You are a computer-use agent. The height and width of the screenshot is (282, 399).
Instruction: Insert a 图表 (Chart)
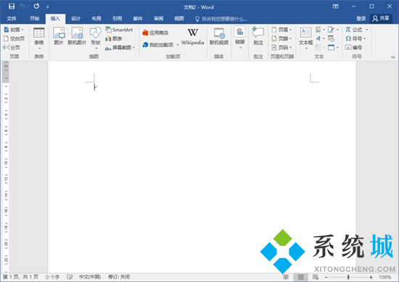(x=114, y=38)
